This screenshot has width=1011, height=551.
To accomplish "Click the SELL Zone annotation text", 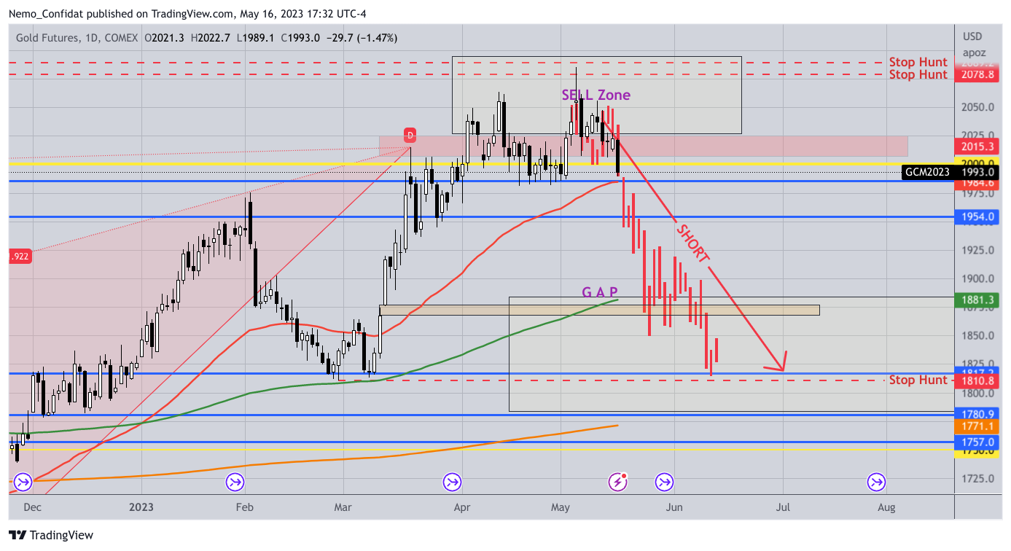I will pos(596,95).
